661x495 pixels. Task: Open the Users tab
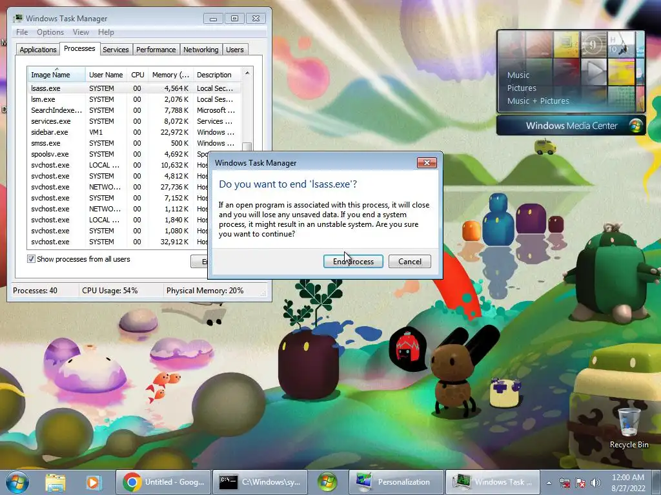point(234,50)
